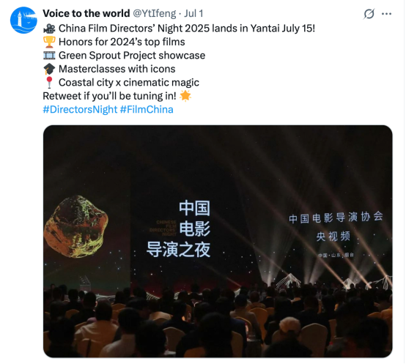This screenshot has width=406, height=364.
Task: Open the three-dot more options menu
Action: tap(386, 14)
